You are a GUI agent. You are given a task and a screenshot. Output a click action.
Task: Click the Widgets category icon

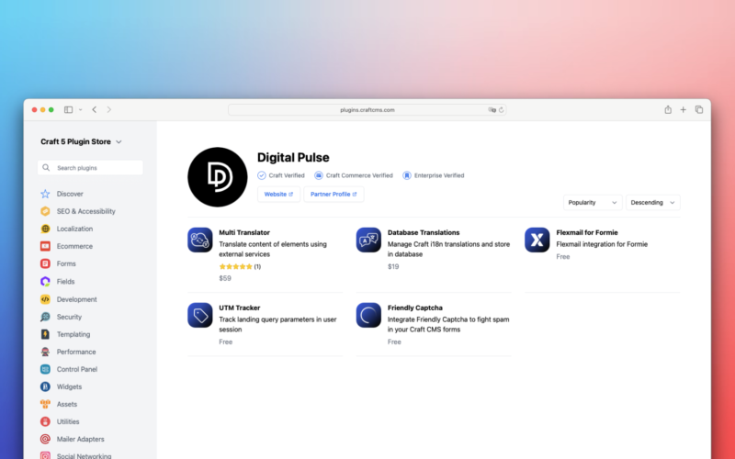coord(45,386)
